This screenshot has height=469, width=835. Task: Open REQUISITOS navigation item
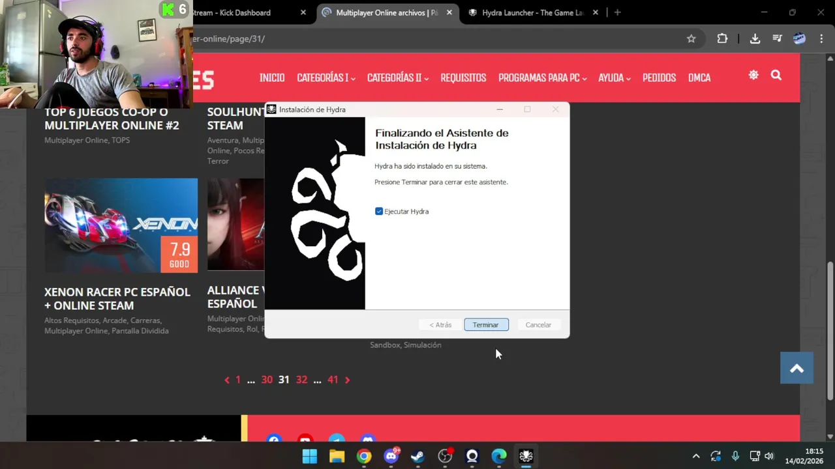pyautogui.click(x=463, y=78)
